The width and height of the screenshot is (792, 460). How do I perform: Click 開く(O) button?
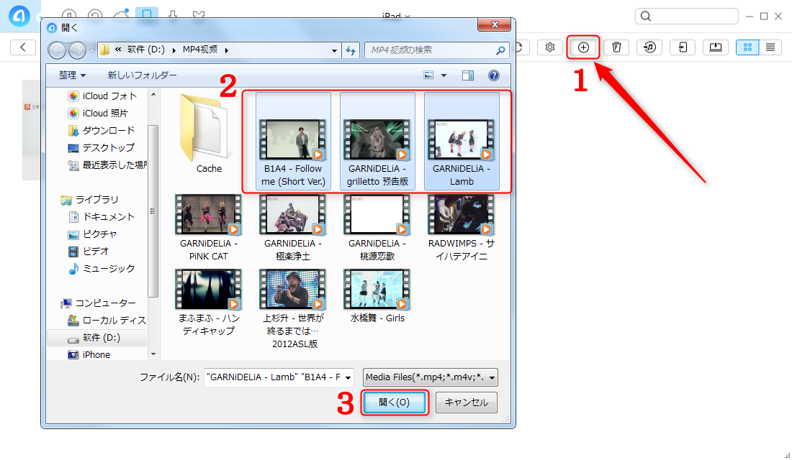(395, 402)
